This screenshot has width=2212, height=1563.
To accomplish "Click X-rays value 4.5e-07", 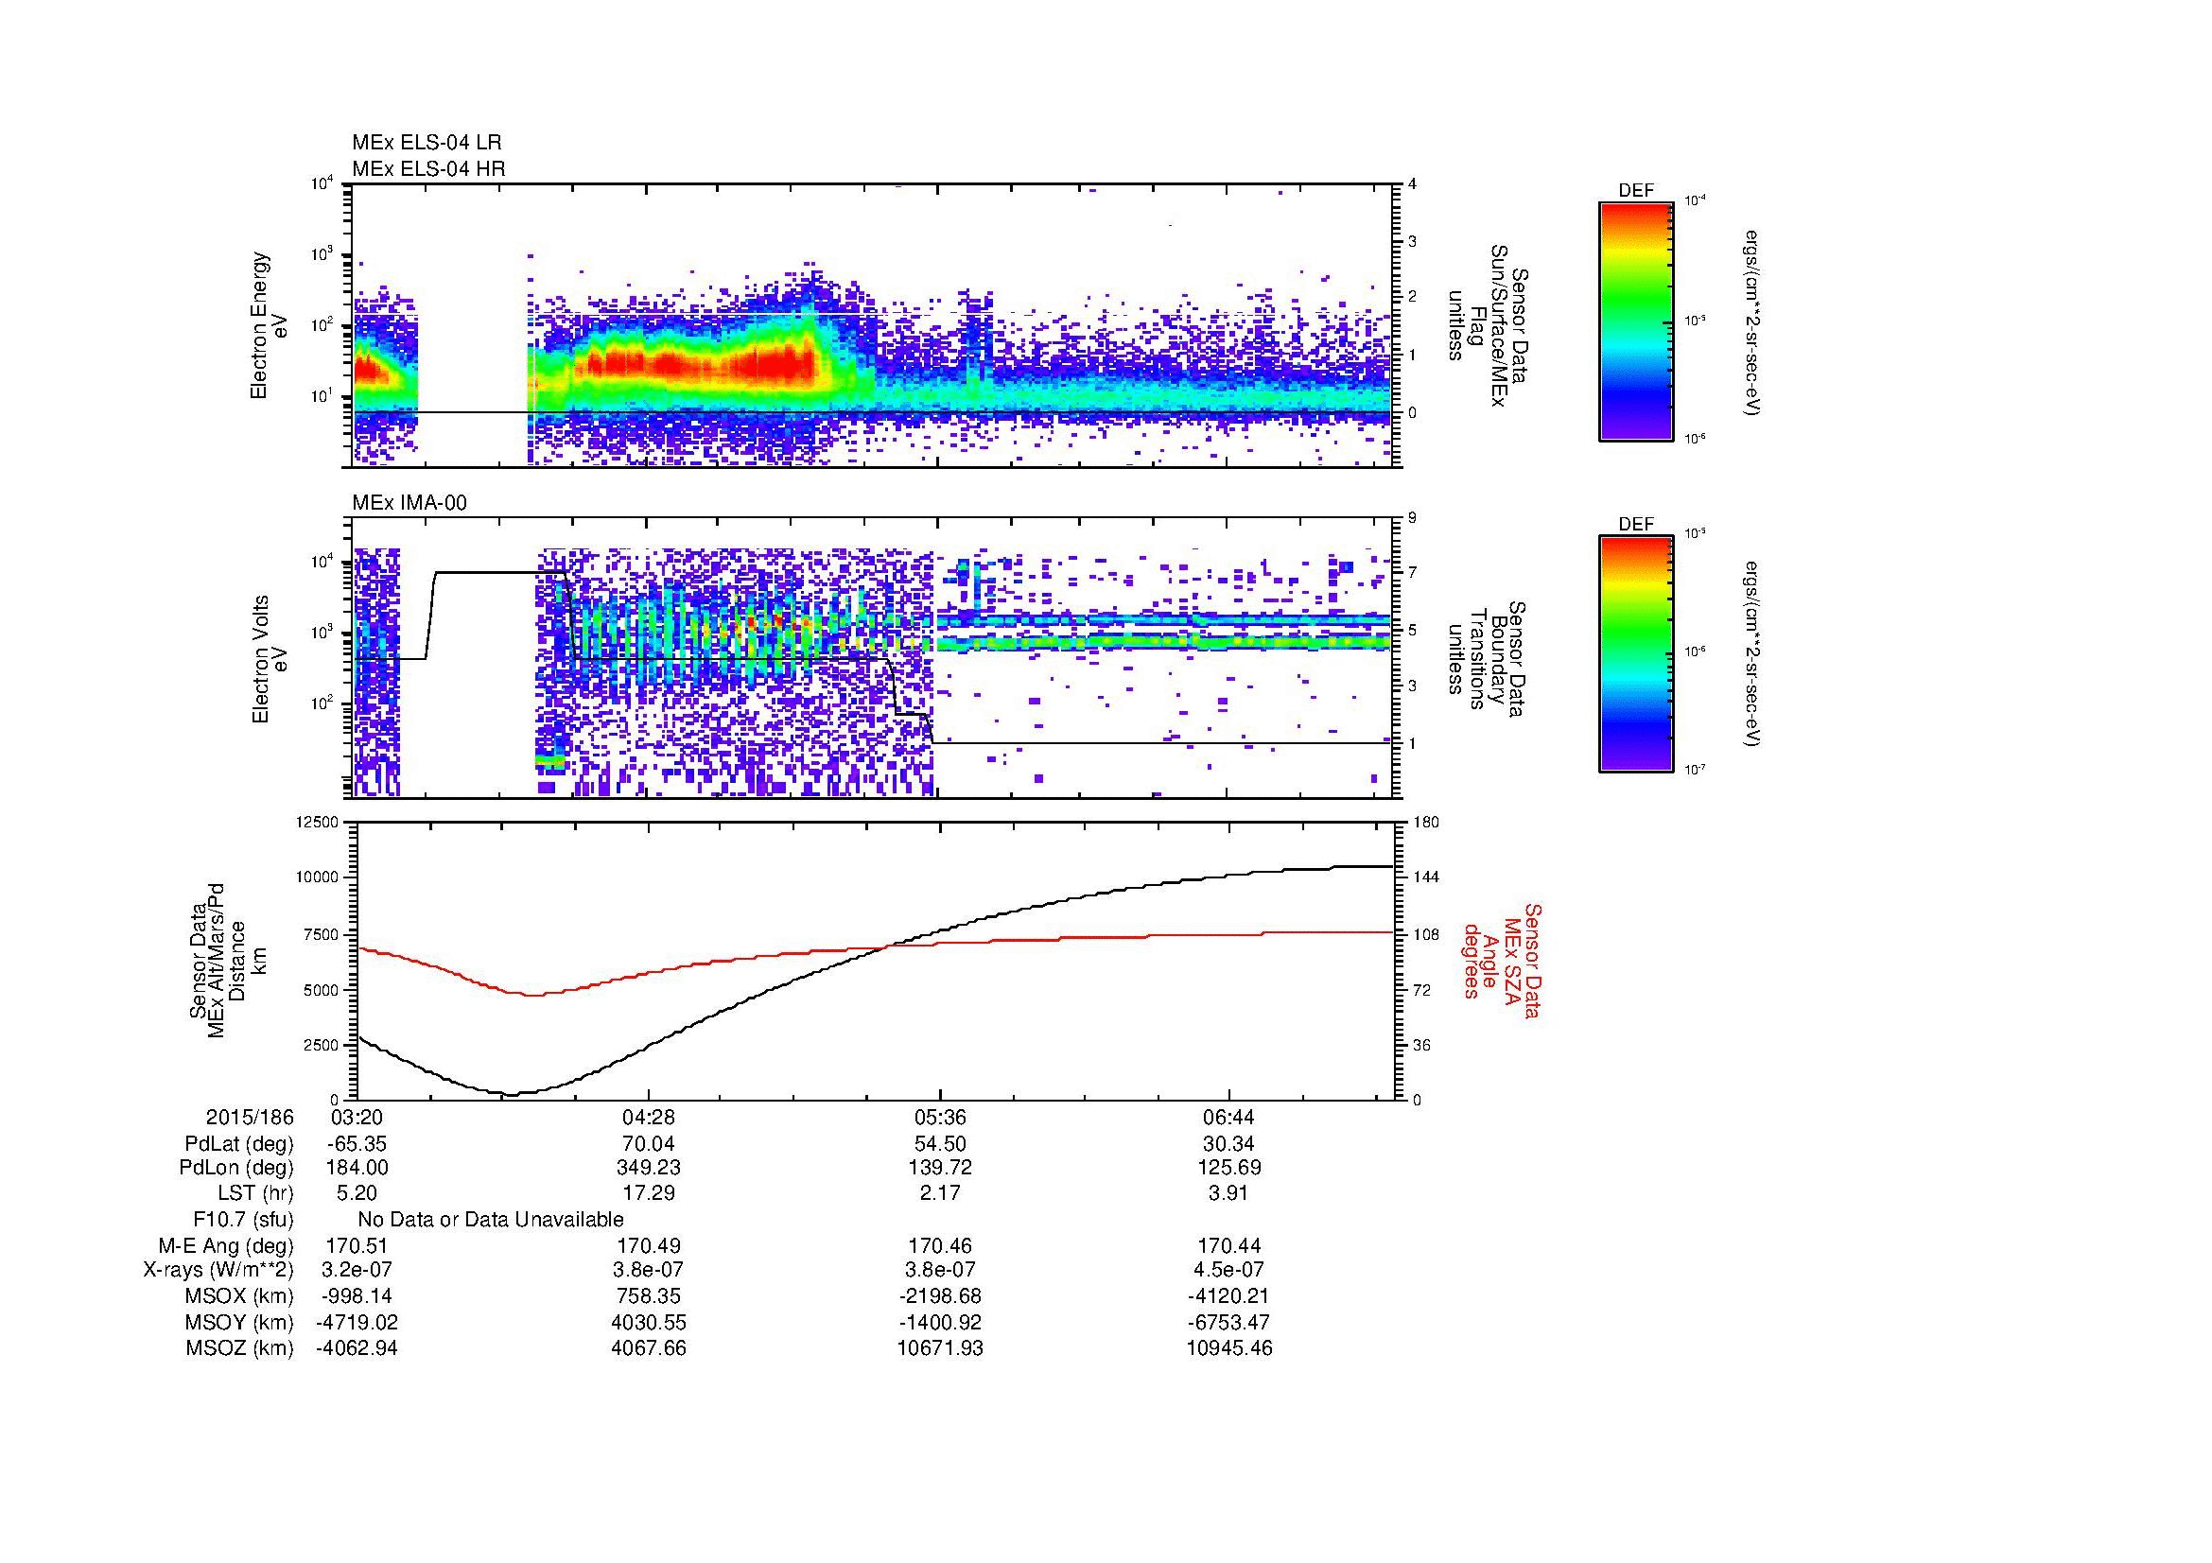I will tap(1229, 1271).
